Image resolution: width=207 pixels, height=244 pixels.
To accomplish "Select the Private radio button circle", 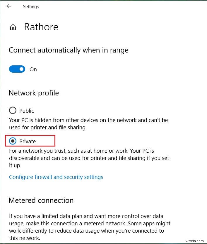I will pyautogui.click(x=13, y=141).
